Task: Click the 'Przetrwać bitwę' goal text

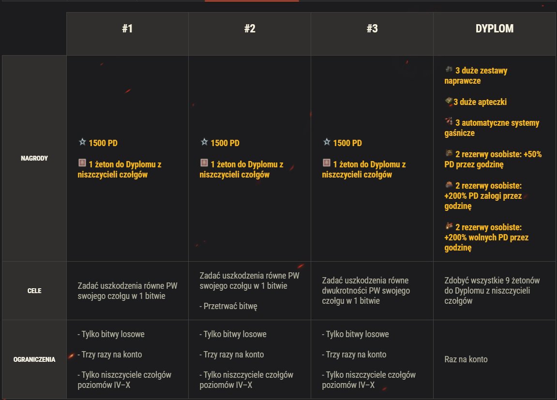Action: point(228,306)
